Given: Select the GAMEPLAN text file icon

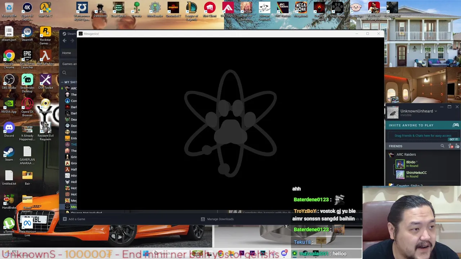Looking at the screenshot, I should (27, 155).
